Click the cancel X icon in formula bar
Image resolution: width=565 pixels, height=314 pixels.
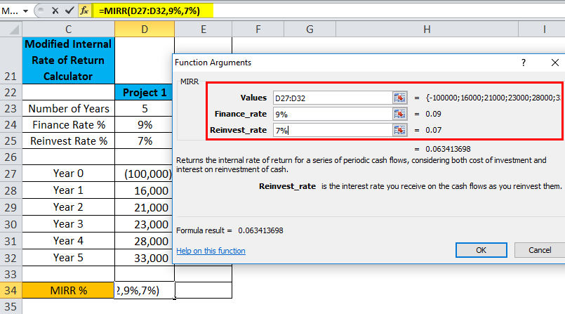55,11
